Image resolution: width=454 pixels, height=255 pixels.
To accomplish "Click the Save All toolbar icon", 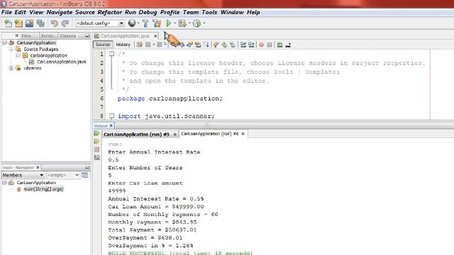I will coord(40,23).
